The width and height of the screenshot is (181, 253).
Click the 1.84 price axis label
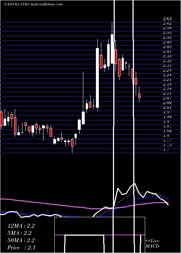167,131
